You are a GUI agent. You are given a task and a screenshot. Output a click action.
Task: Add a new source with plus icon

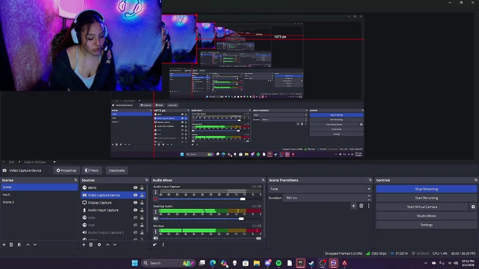84,245
